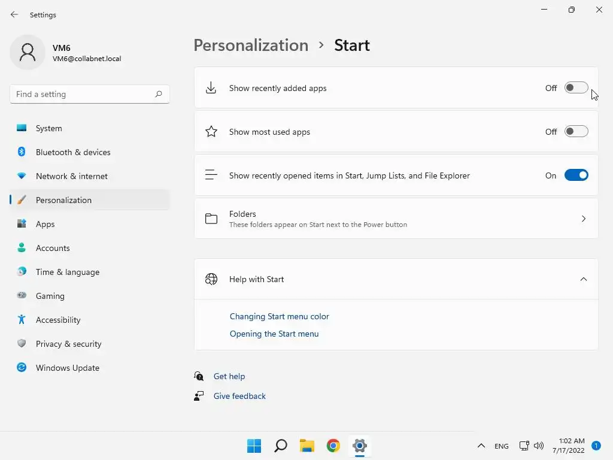Show hidden icons in system tray
This screenshot has height=460, width=613.
[481, 446]
